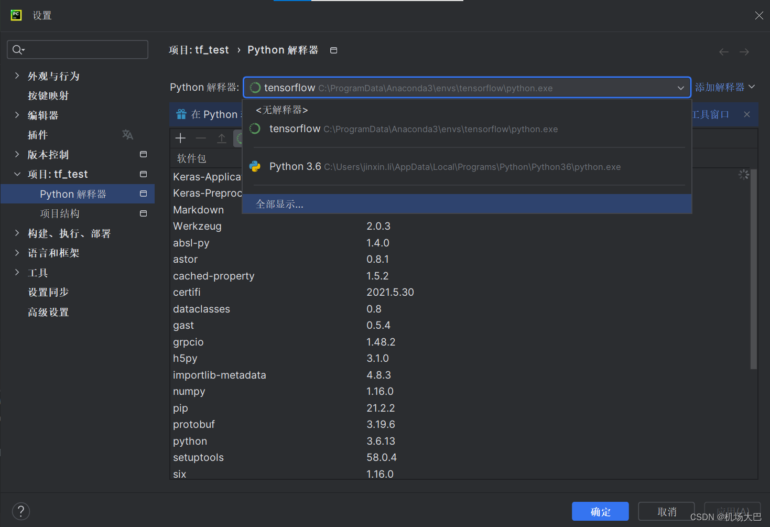Viewport: 770px width, 527px height.
Task: Collapse the 项目: tf_test section
Action: click(17, 174)
